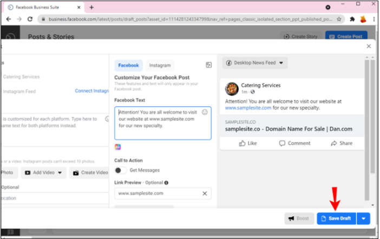Viewport: 380px width, 239px height.
Task: Open www.samplesite.com link in preview
Action: (x=248, y=108)
